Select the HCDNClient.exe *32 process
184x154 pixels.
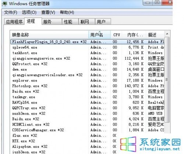pos(88,125)
